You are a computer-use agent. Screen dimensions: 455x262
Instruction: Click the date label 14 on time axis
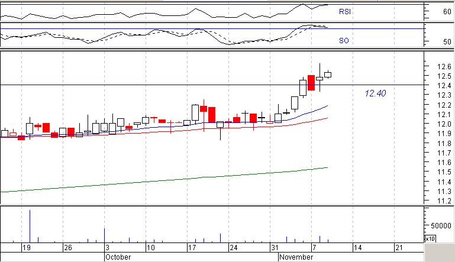357,248
